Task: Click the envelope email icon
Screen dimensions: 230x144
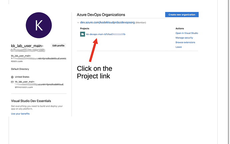Action: click(x=12, y=82)
